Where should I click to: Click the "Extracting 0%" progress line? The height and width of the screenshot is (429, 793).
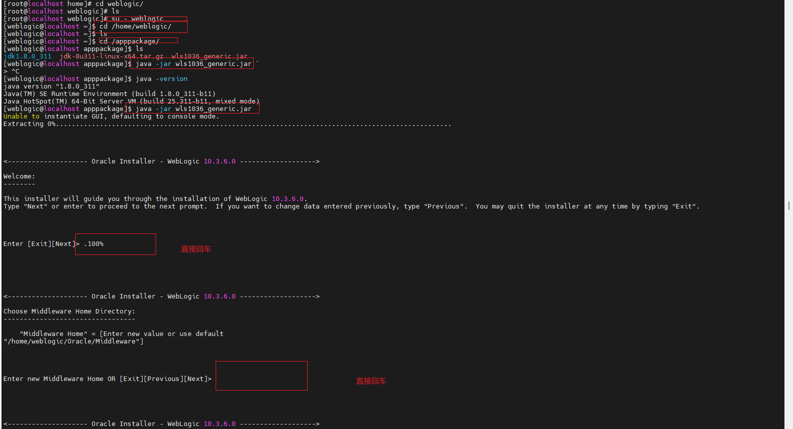pos(228,124)
